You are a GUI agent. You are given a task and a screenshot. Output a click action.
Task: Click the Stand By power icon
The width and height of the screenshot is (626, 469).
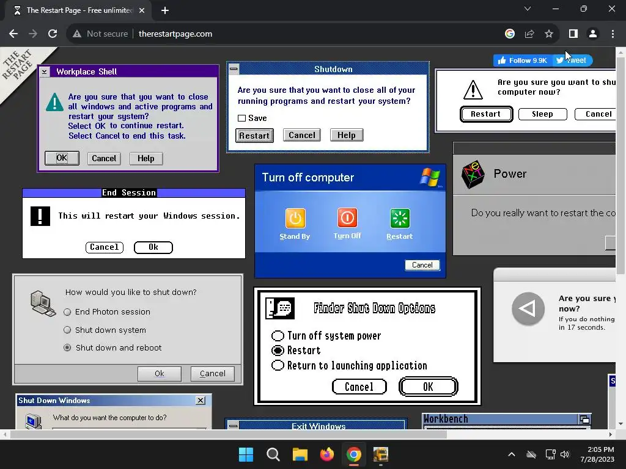pos(295,218)
